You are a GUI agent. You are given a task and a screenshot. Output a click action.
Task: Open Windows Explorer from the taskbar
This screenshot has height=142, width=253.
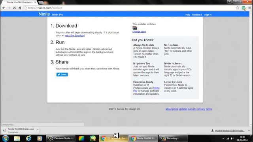(17, 138)
